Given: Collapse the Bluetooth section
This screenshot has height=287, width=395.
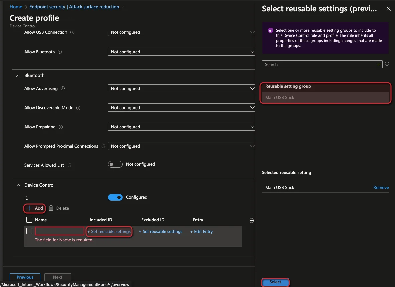Looking at the screenshot, I should [x=18, y=76].
